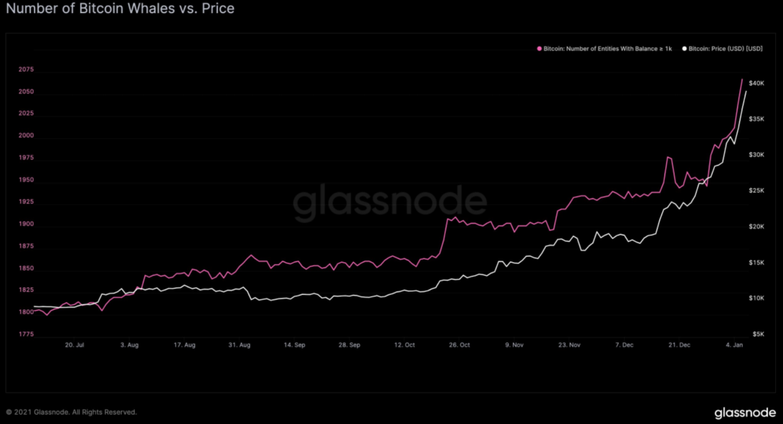Image resolution: width=783 pixels, height=424 pixels.
Task: Click the 2075 value on left axis
Action: (x=25, y=70)
